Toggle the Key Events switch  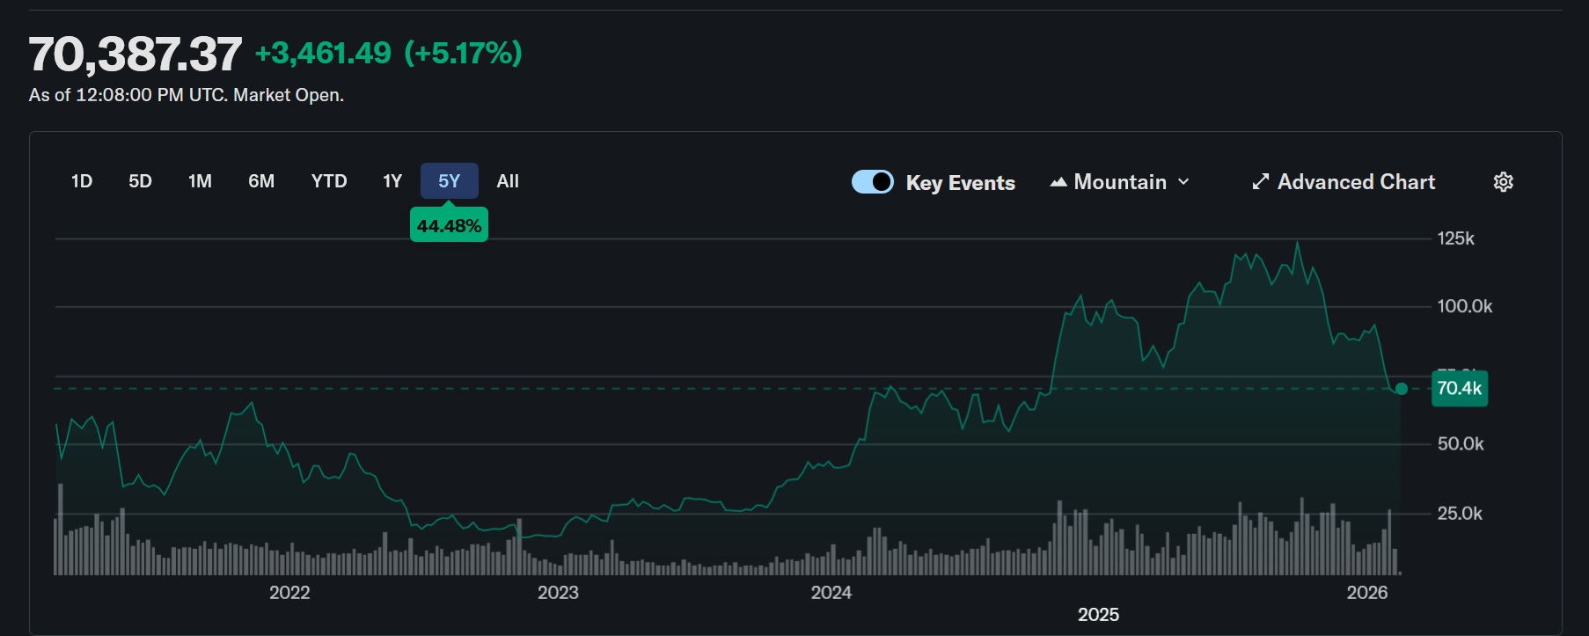pos(873,182)
